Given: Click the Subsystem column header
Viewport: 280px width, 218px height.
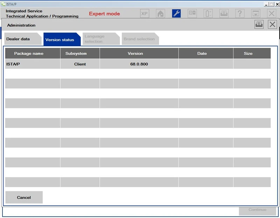Looking at the screenshot, I should [x=80, y=53].
